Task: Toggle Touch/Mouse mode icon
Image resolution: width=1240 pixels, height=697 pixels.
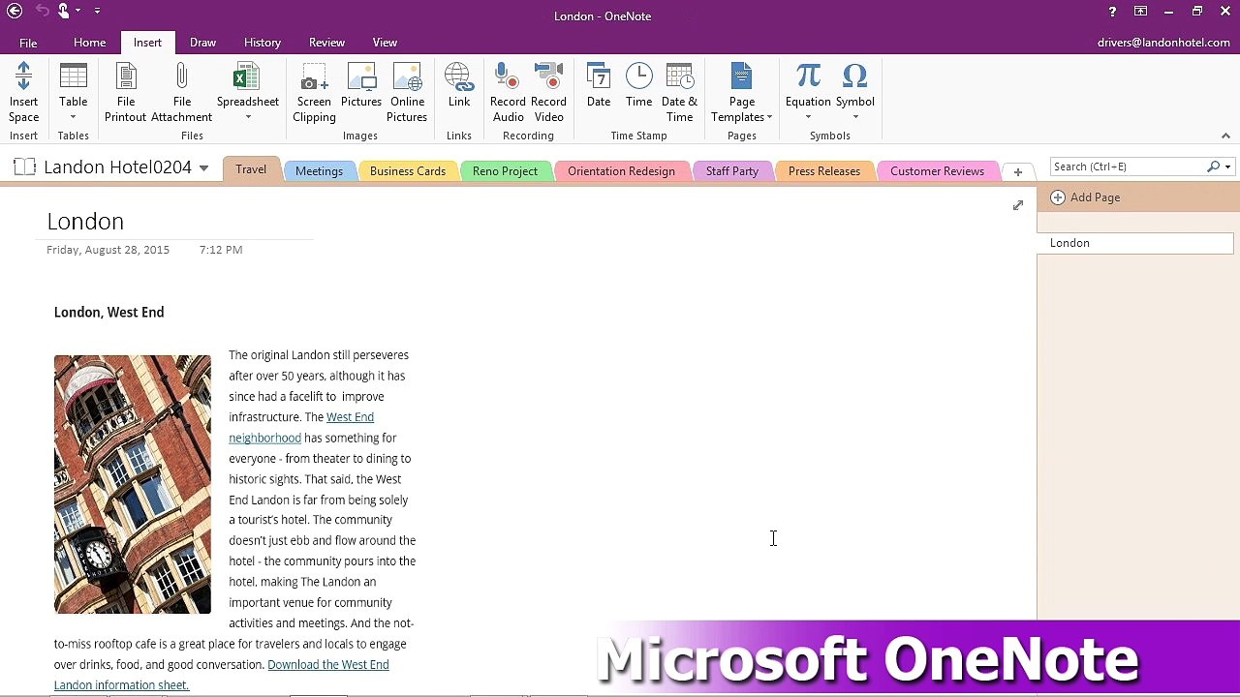Action: 64,11
